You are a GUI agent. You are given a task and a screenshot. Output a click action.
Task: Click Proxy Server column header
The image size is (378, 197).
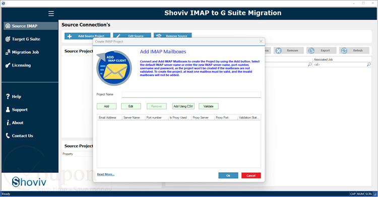203,118
